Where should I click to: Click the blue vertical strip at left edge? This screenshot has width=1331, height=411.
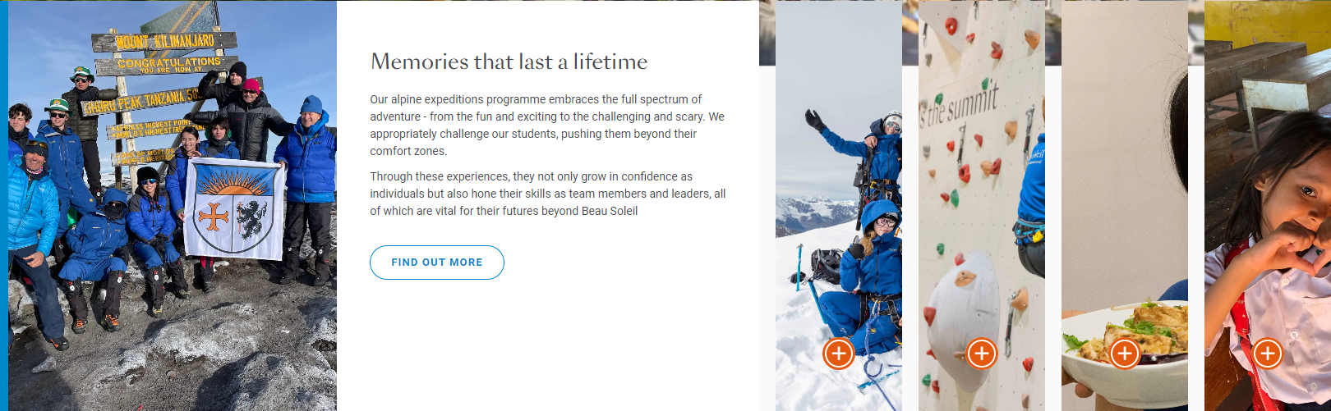point(3,205)
